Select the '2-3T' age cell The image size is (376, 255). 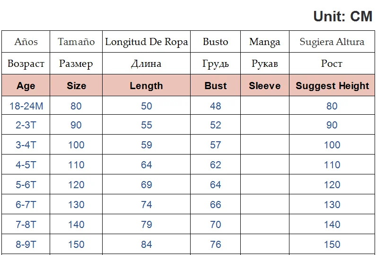point(26,125)
